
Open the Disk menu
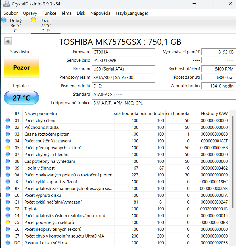[x=81, y=13]
